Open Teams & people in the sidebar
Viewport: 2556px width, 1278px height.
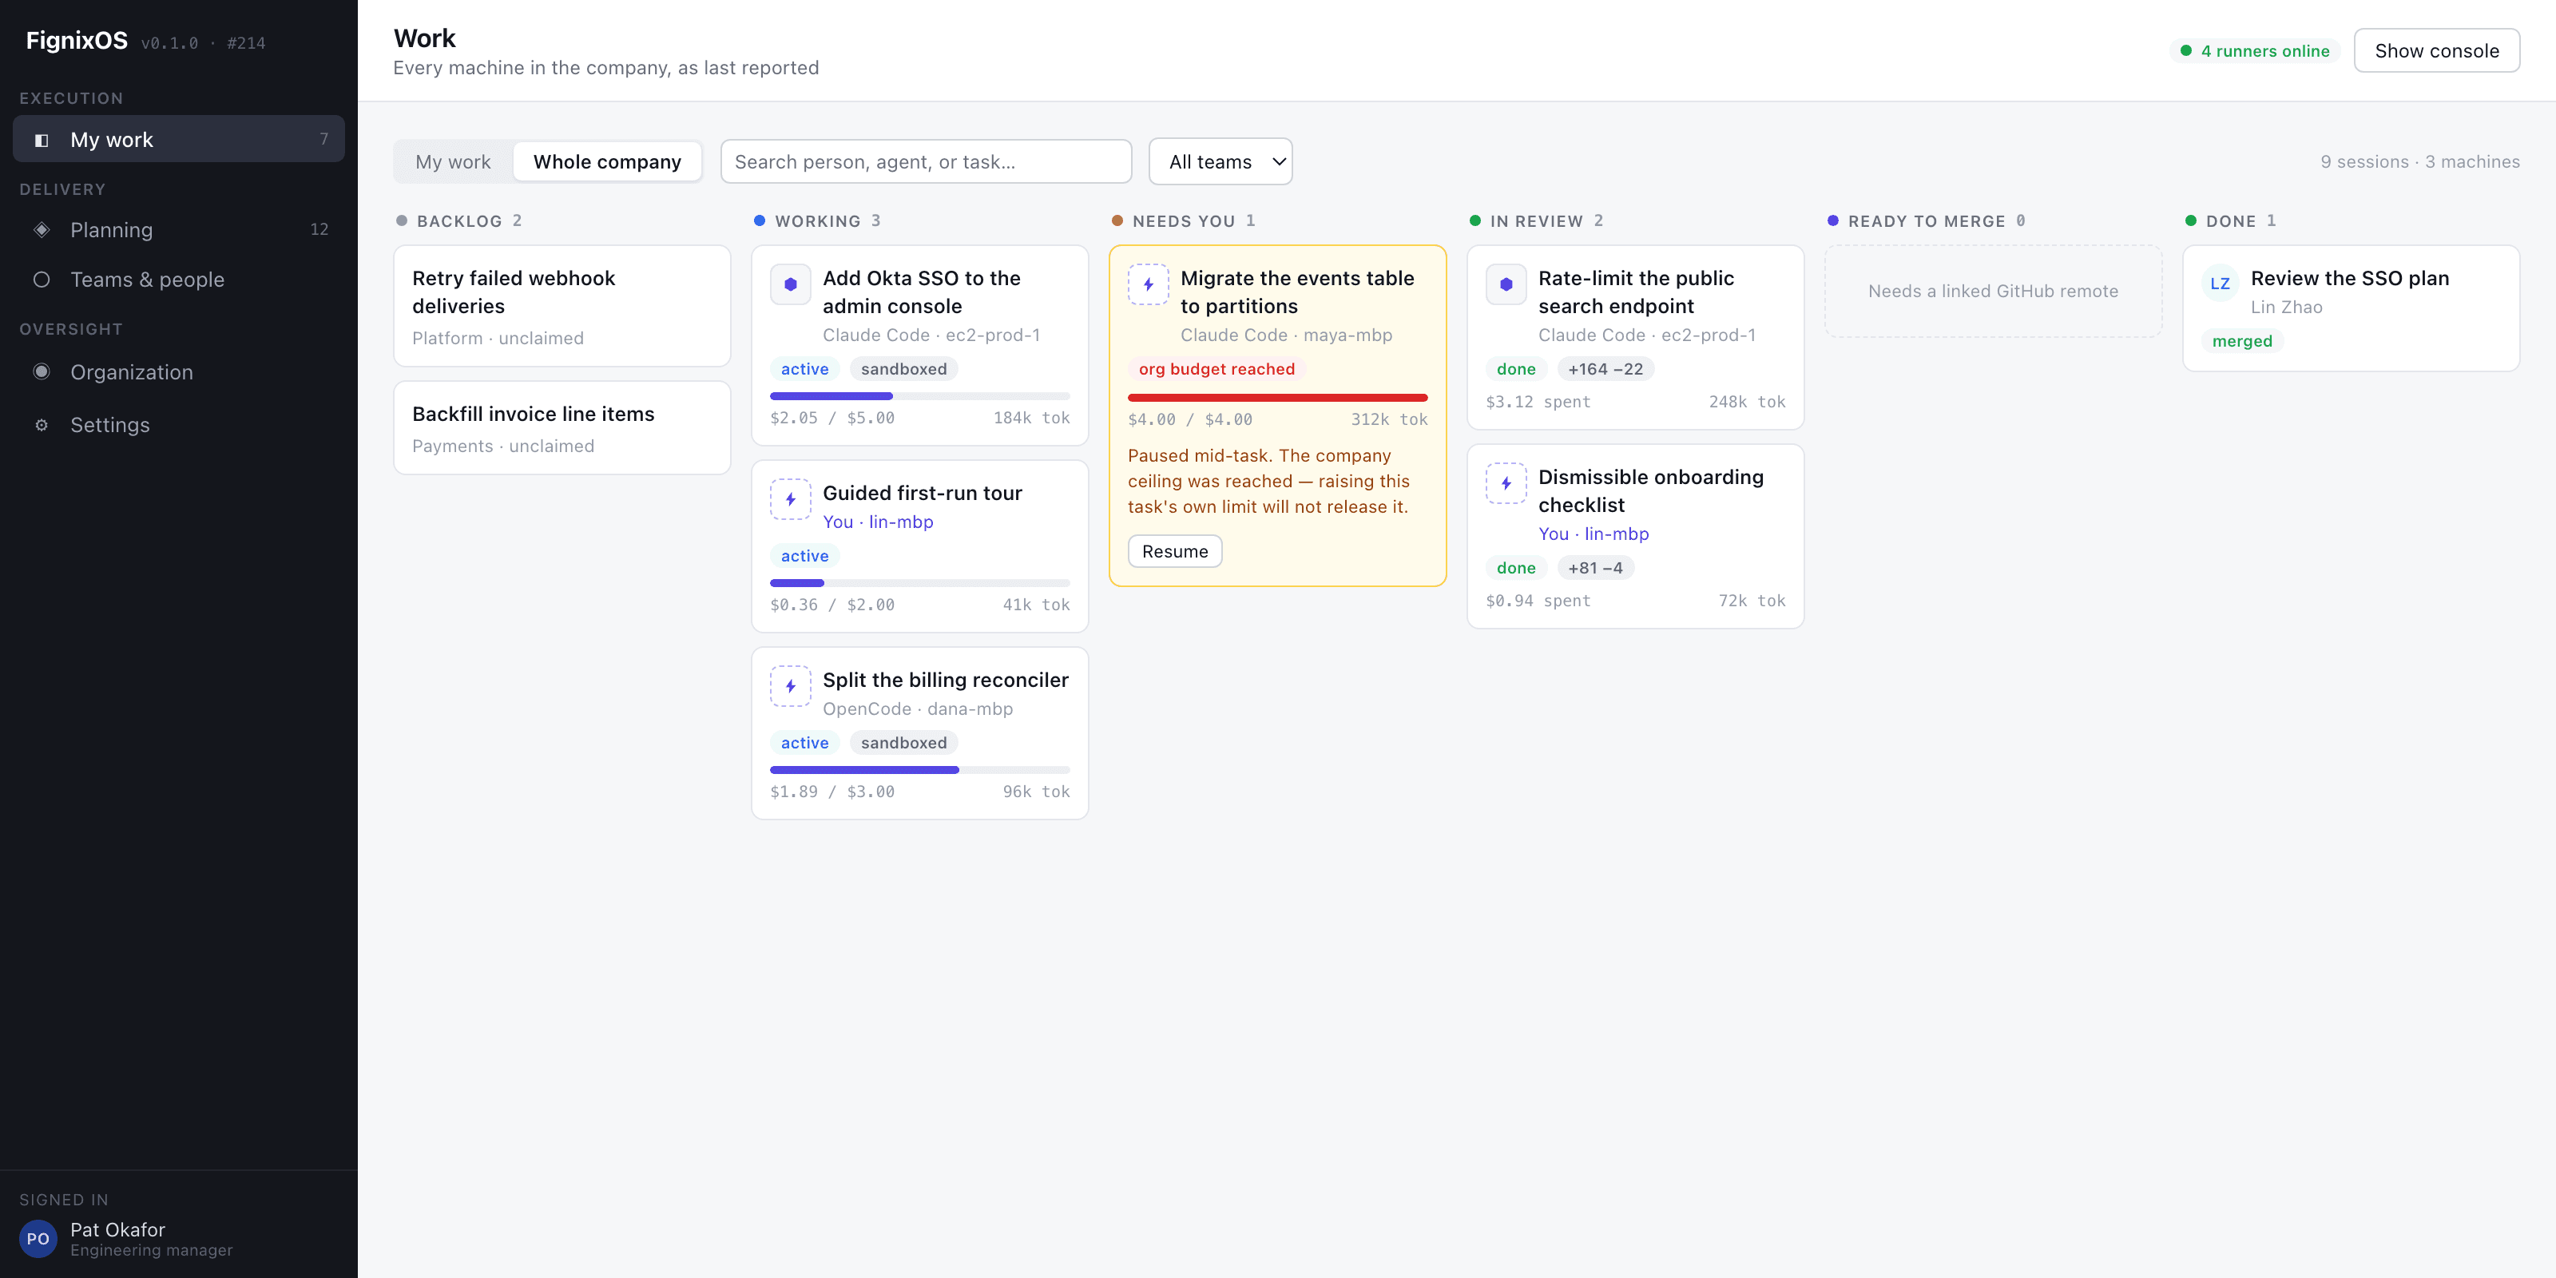pyautogui.click(x=179, y=280)
